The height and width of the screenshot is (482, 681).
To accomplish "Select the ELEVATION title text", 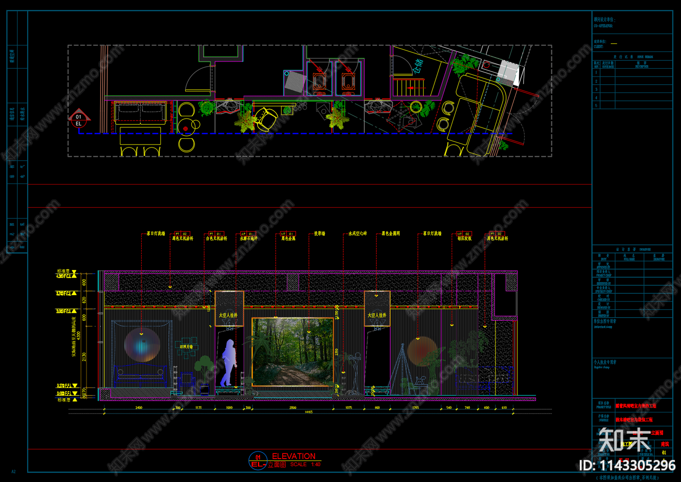I will click(294, 456).
